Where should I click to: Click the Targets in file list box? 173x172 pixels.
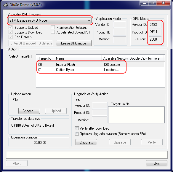coord(136,115)
